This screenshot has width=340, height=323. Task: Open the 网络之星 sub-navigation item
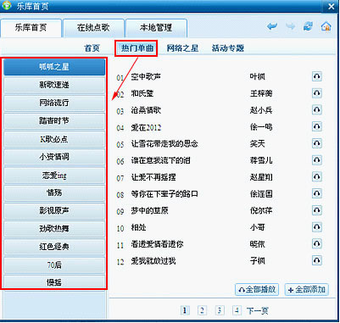pos(182,48)
